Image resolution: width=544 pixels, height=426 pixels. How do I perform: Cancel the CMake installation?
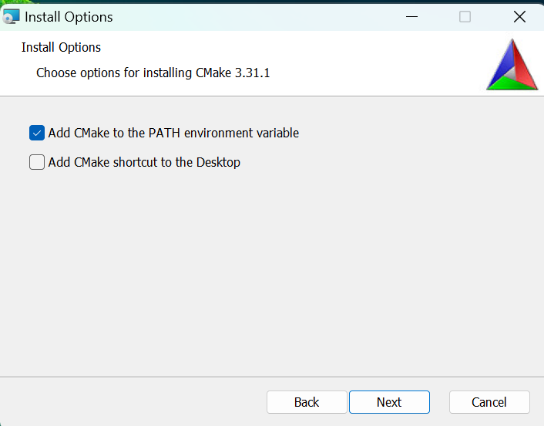[x=489, y=402]
